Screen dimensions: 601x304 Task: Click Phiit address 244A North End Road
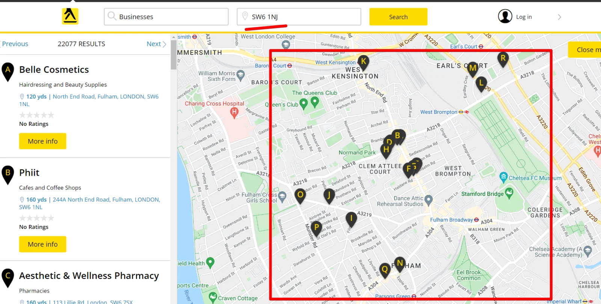pyautogui.click(x=89, y=203)
